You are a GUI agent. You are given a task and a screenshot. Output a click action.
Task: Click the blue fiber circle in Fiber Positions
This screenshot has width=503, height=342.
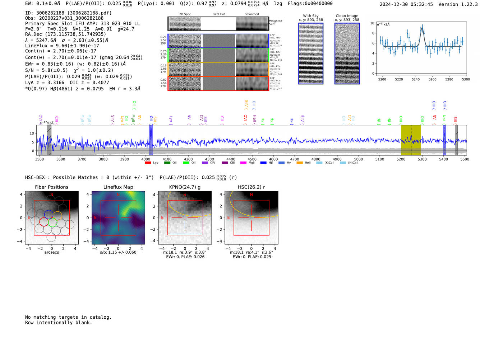[49, 214]
